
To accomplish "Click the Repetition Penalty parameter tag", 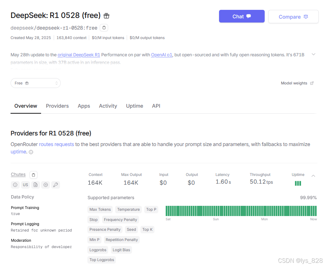I will coord(122,240).
